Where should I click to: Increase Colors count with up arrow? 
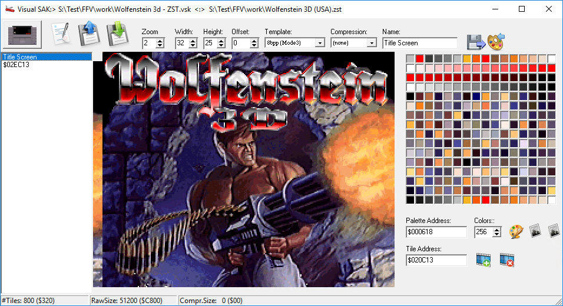(497, 229)
